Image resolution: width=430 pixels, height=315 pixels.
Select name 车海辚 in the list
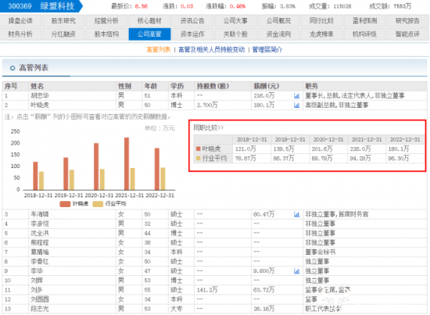[x=40, y=214]
